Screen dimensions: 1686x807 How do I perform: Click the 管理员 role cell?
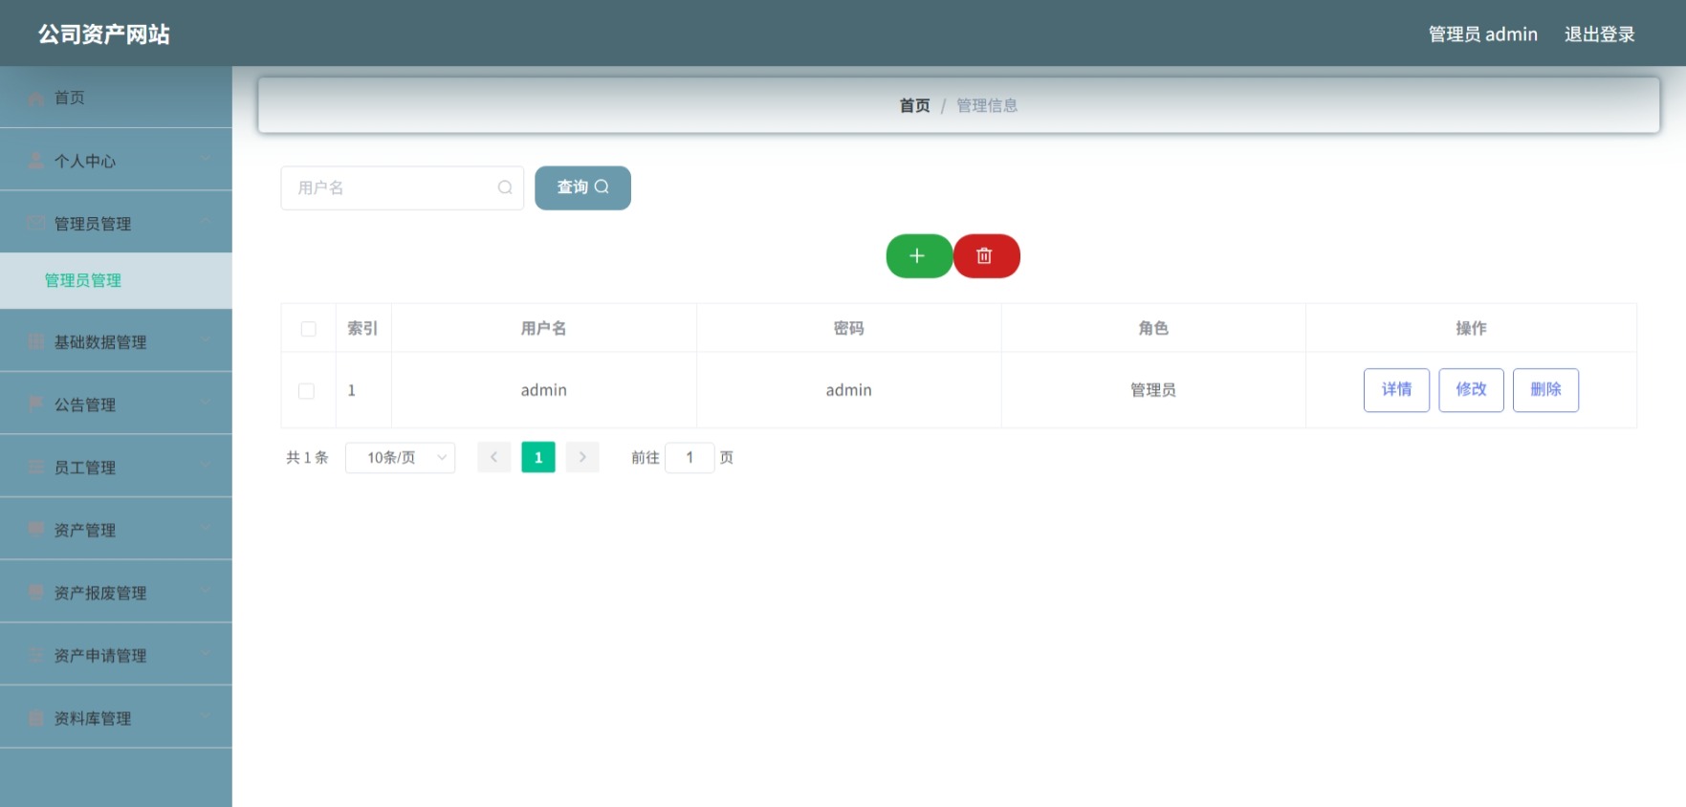click(1153, 390)
